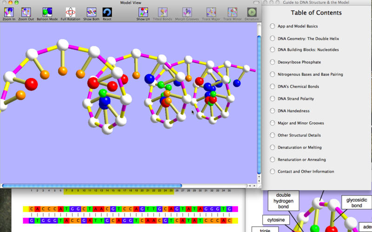Click the yellow end cap of top strand
Screen dimensions: 372x232
26,209
